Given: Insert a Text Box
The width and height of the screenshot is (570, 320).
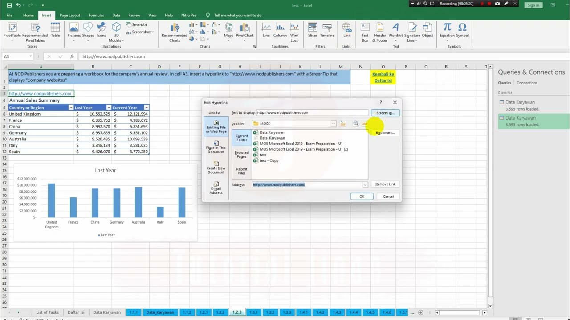Looking at the screenshot, I should pos(365,32).
